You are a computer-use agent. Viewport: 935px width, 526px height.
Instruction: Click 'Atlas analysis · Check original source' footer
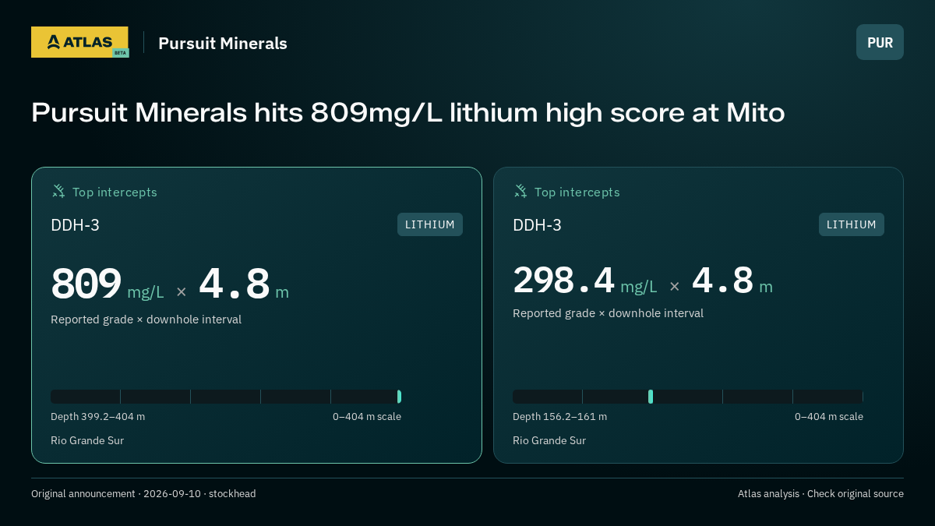[820, 493]
